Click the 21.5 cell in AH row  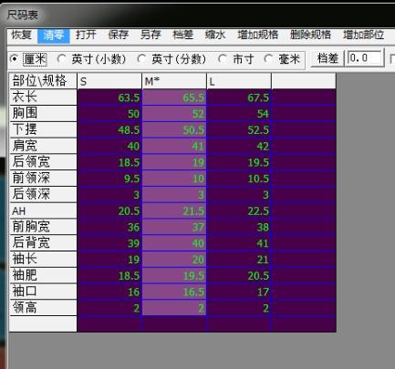pos(174,210)
